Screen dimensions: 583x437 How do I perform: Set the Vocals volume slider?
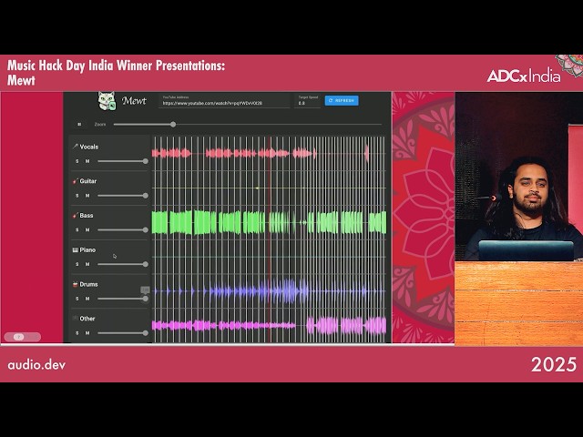(123, 161)
